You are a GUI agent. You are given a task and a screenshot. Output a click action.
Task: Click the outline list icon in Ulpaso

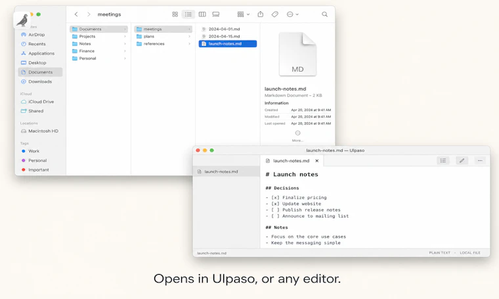point(443,161)
